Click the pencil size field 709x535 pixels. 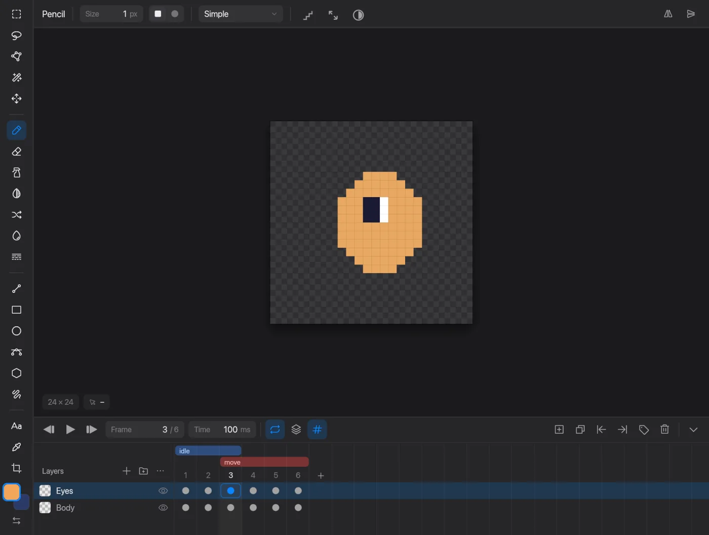111,14
